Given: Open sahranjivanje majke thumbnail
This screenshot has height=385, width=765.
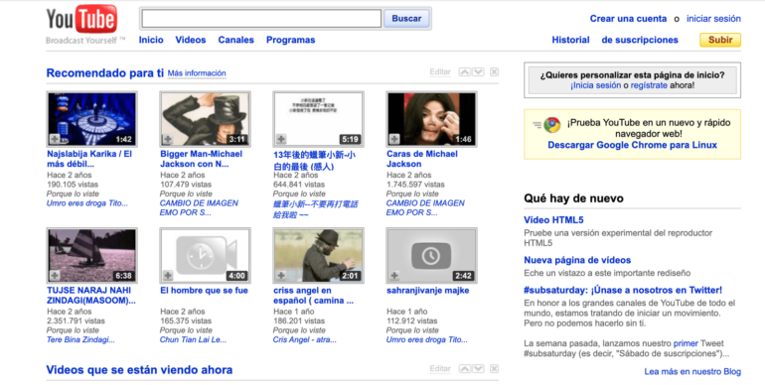Looking at the screenshot, I should (431, 255).
